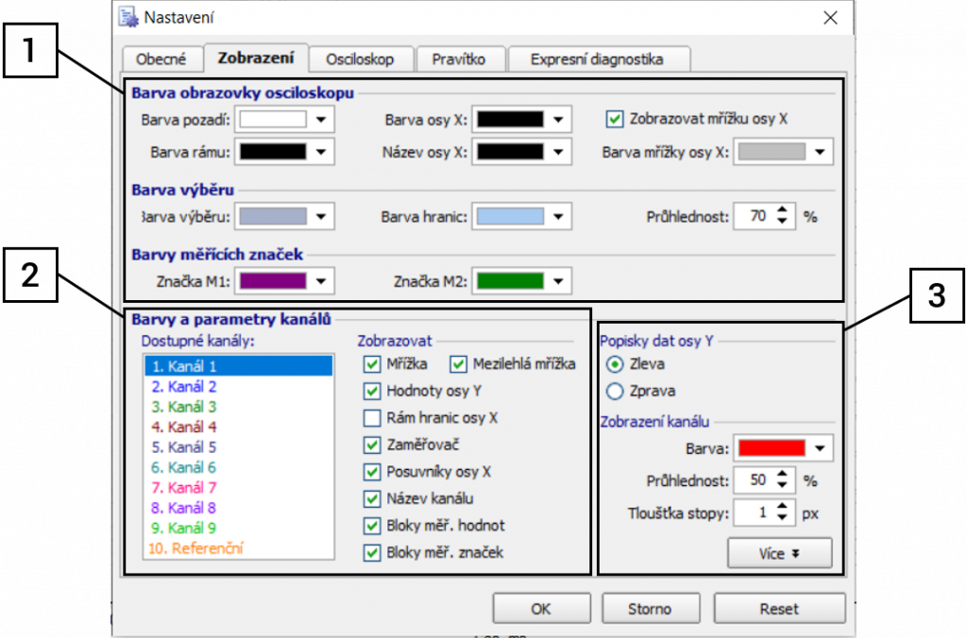Click the red channel Barva swatch

tap(772, 448)
